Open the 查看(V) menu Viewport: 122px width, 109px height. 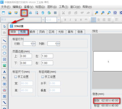[x=29, y=7]
